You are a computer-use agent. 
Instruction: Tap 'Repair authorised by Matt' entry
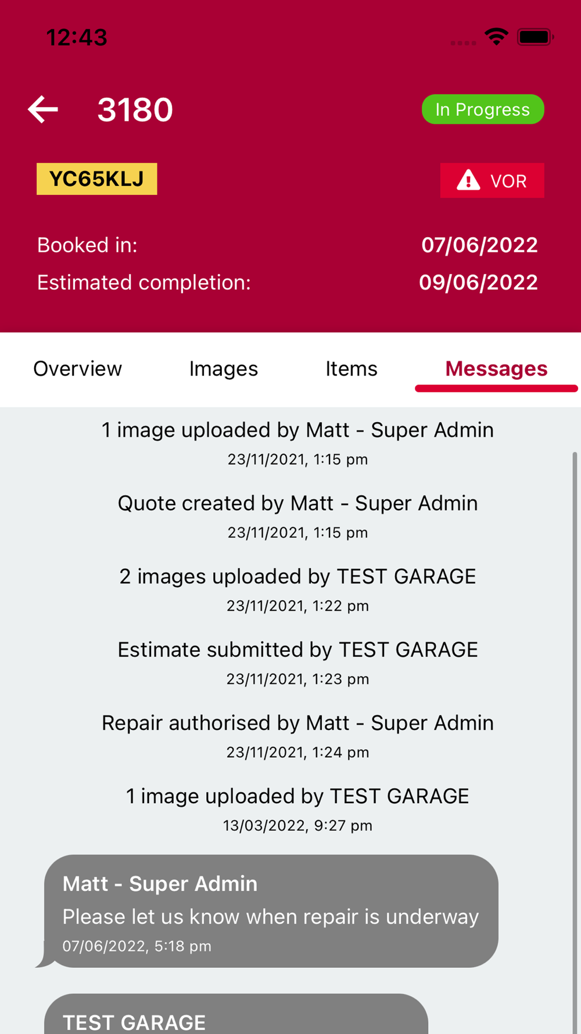coord(297,723)
